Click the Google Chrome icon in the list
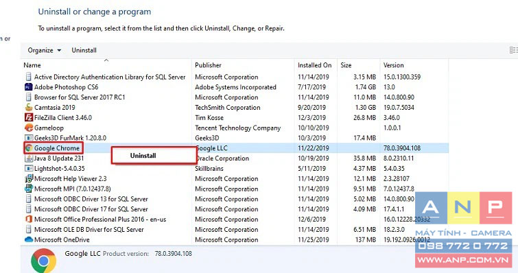The width and height of the screenshot is (518, 273). (x=29, y=148)
